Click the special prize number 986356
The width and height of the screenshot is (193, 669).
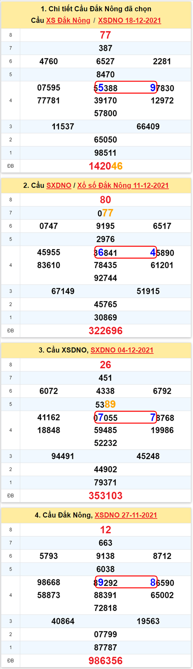point(105,661)
